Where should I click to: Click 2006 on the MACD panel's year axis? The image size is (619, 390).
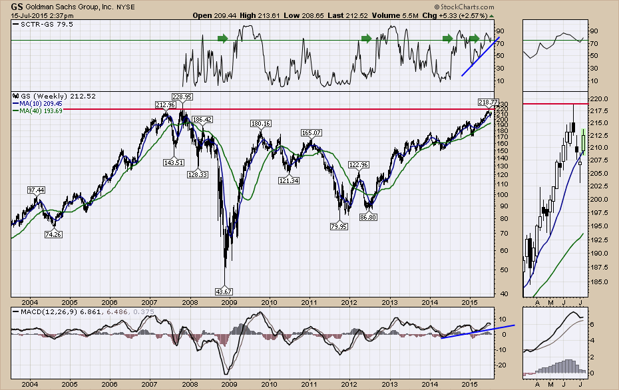pyautogui.click(x=109, y=384)
